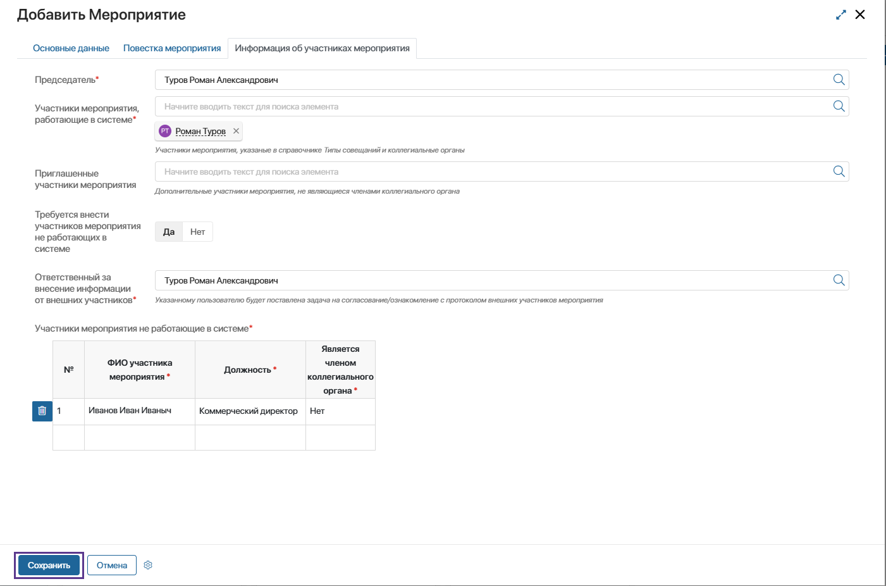Remove Роман Туров participant tag
The image size is (886, 586).
(x=236, y=131)
